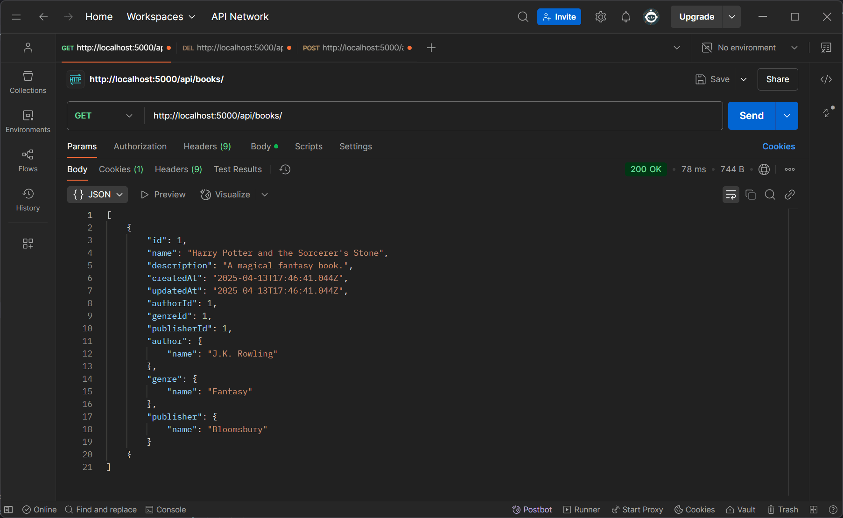Open the user avatar menu
The width and height of the screenshot is (843, 518).
[x=651, y=17]
